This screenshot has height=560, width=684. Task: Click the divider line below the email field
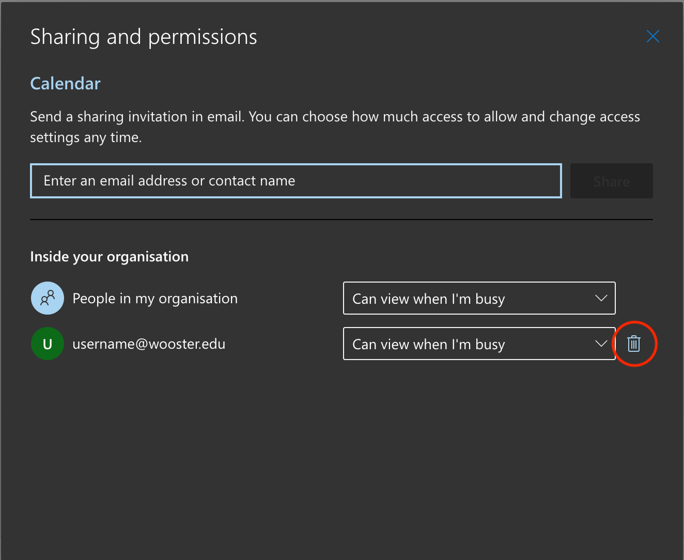341,220
